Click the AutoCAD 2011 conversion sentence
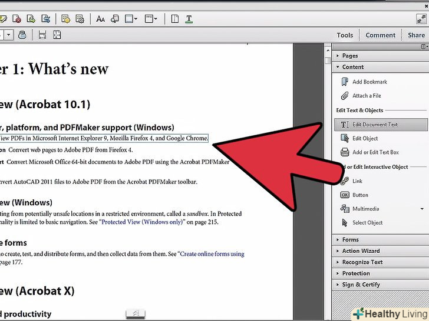This screenshot has height=321, width=429. pyautogui.click(x=98, y=182)
